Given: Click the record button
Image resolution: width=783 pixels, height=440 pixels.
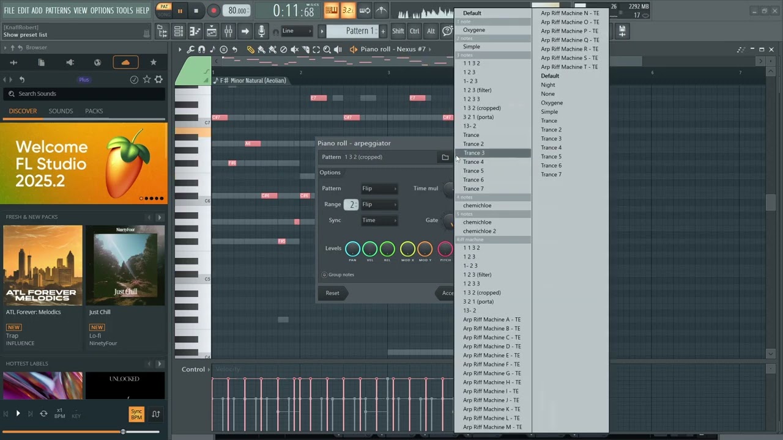Looking at the screenshot, I should click(213, 10).
